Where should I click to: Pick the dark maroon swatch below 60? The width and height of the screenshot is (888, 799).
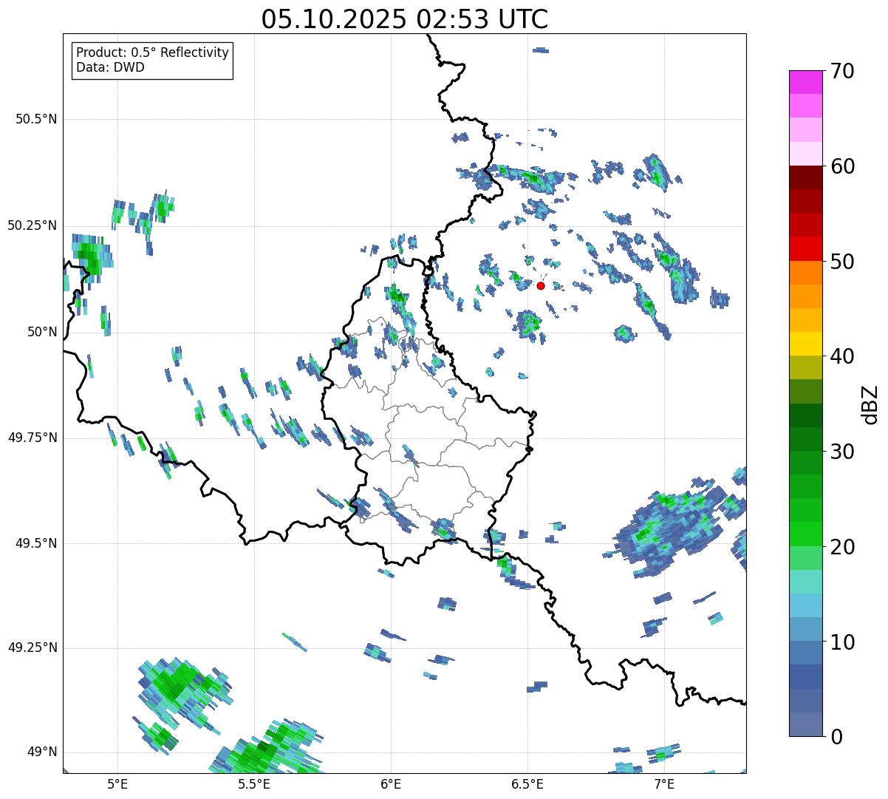[805, 177]
